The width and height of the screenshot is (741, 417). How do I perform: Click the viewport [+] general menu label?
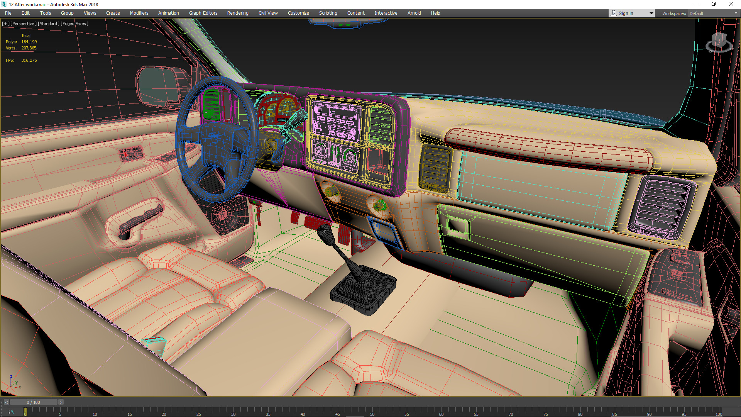pyautogui.click(x=5, y=24)
